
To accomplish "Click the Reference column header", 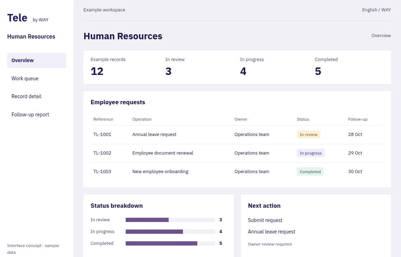I will [x=103, y=119].
